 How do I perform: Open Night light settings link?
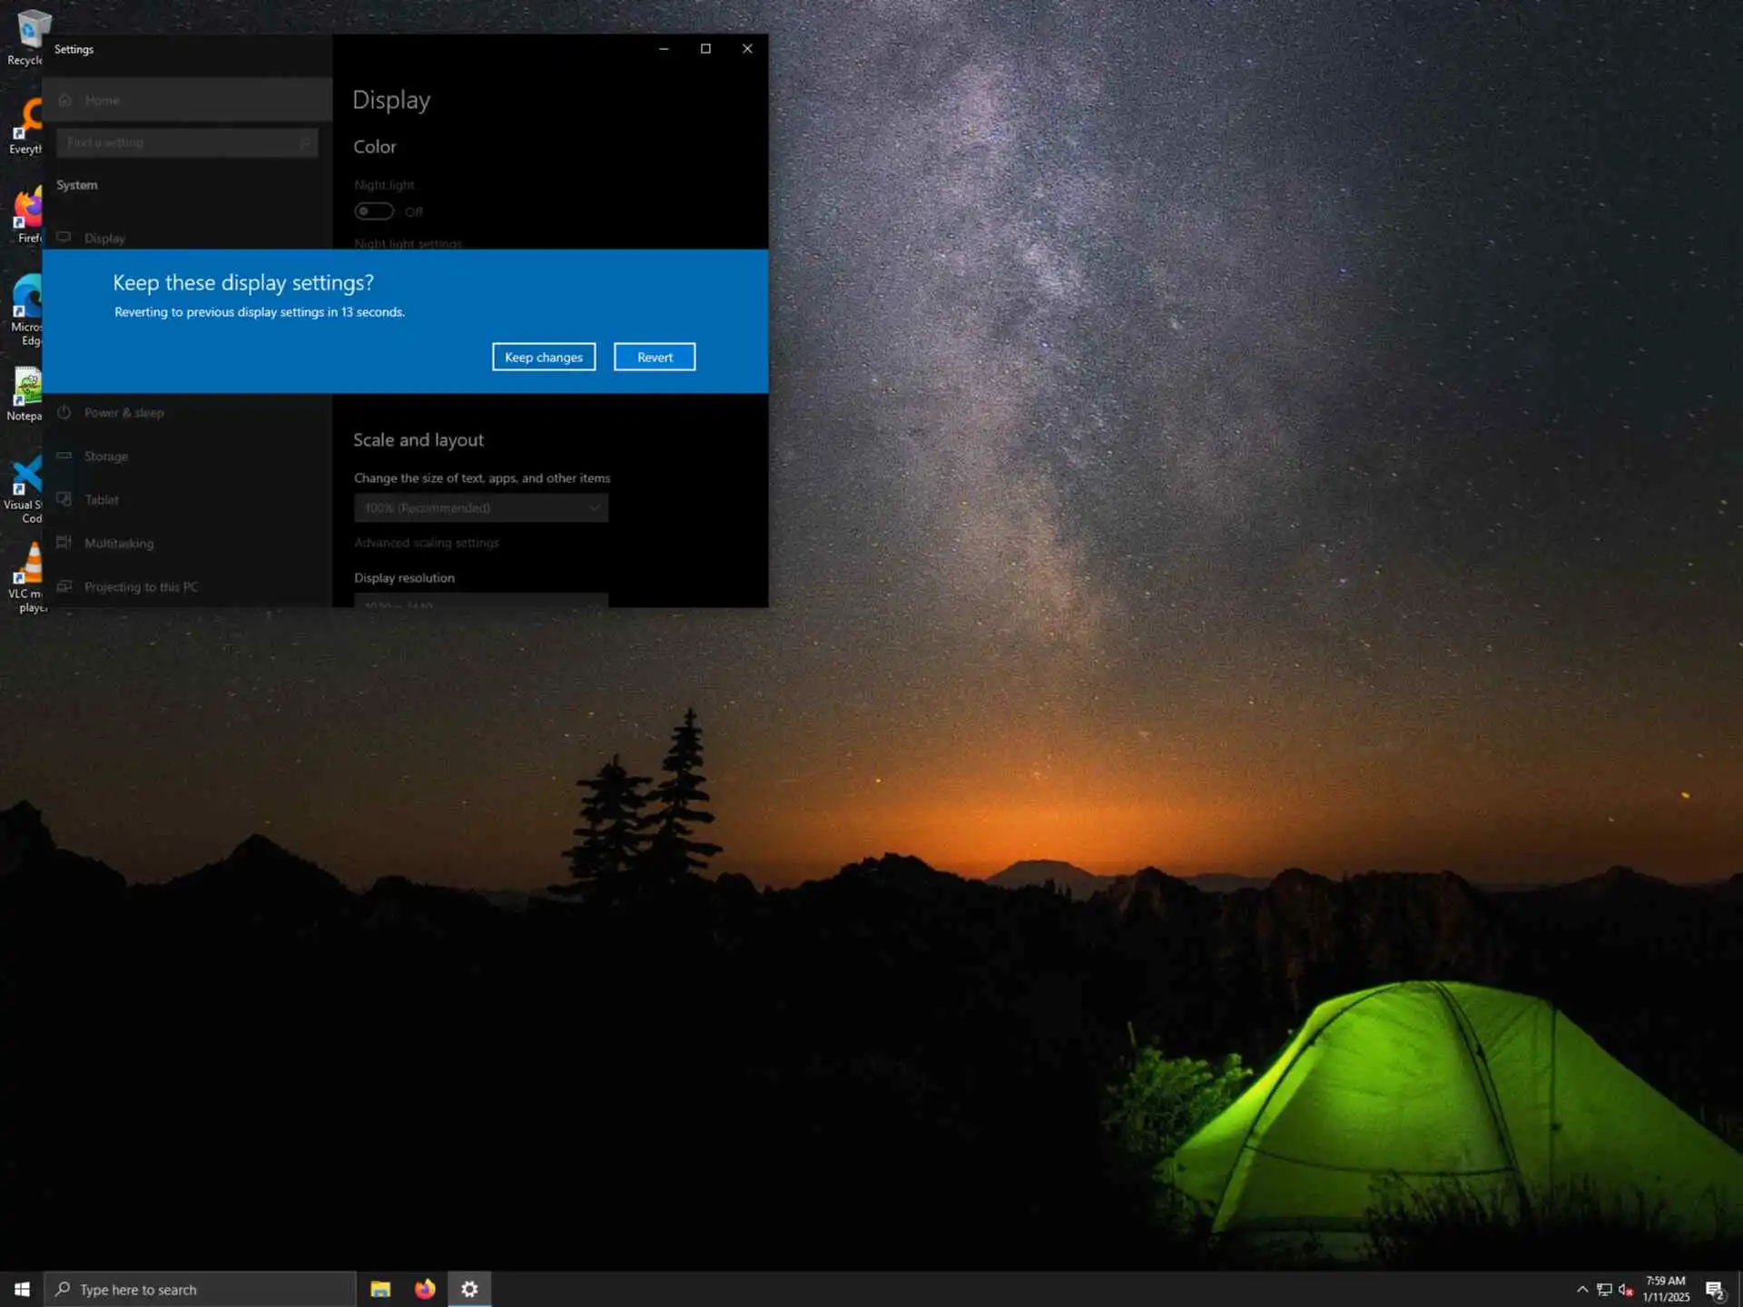click(x=408, y=243)
